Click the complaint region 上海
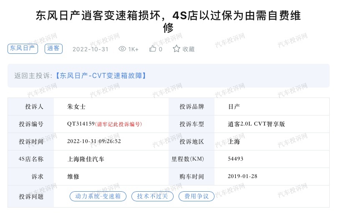 234,141
